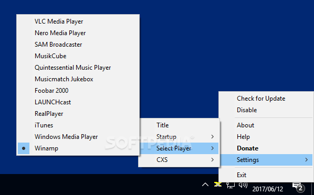This screenshot has width=314, height=195.
Task: Open the Title settings option
Action: pos(179,125)
